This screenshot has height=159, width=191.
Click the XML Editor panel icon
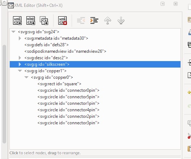[11, 5]
